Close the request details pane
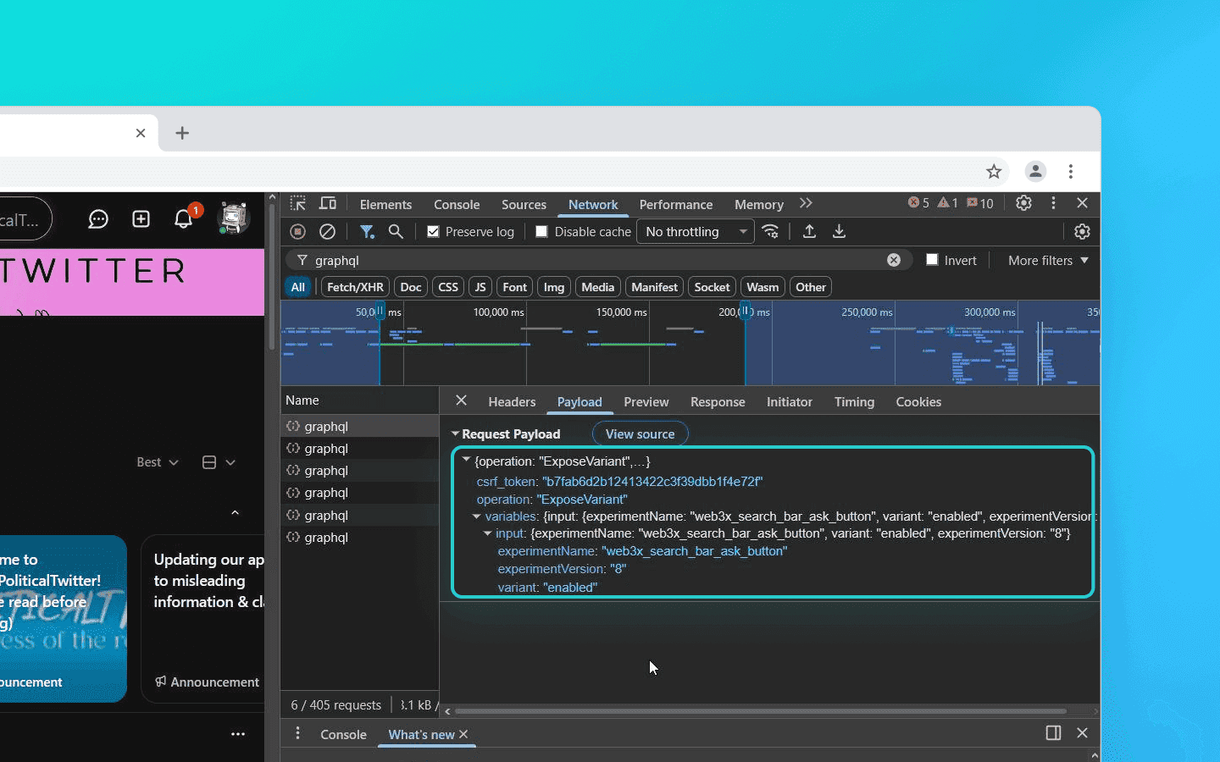This screenshot has width=1220, height=762. pyautogui.click(x=461, y=400)
